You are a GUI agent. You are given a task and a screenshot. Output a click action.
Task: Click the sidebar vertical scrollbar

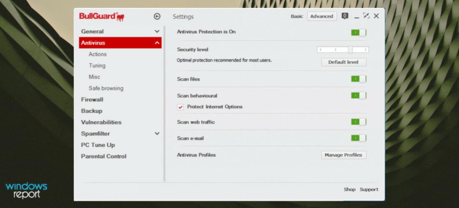164,104
